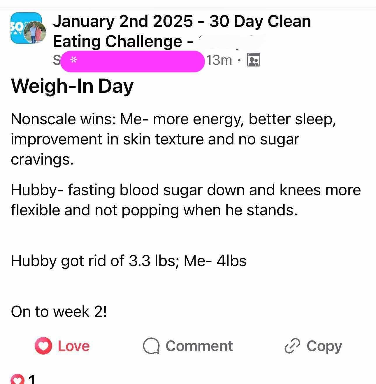Click the chain-link icon beside Copy

292,346
